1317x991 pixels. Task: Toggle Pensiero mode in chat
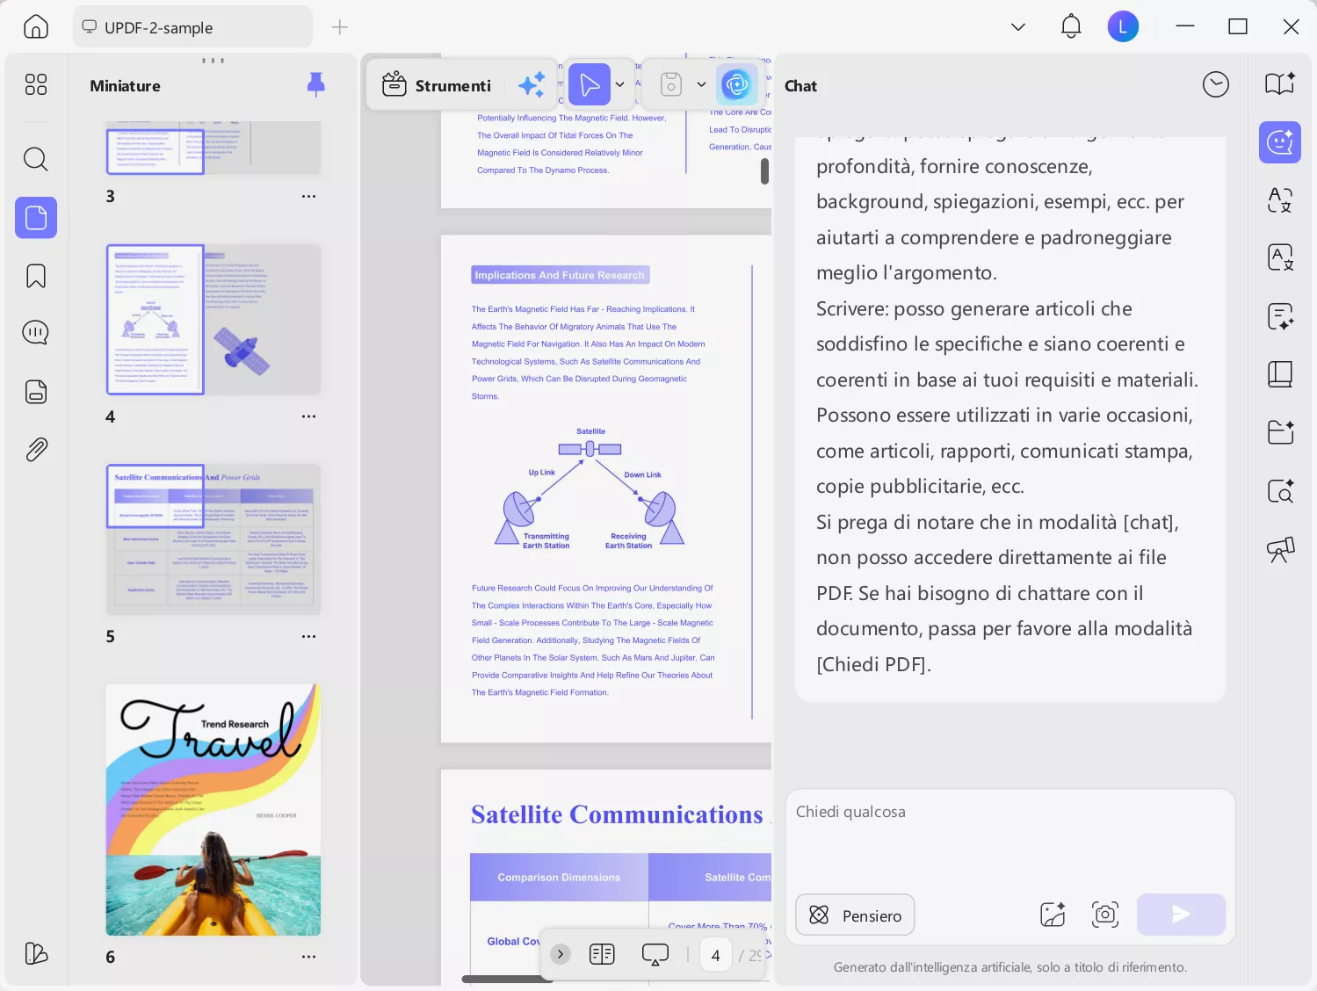click(854, 915)
